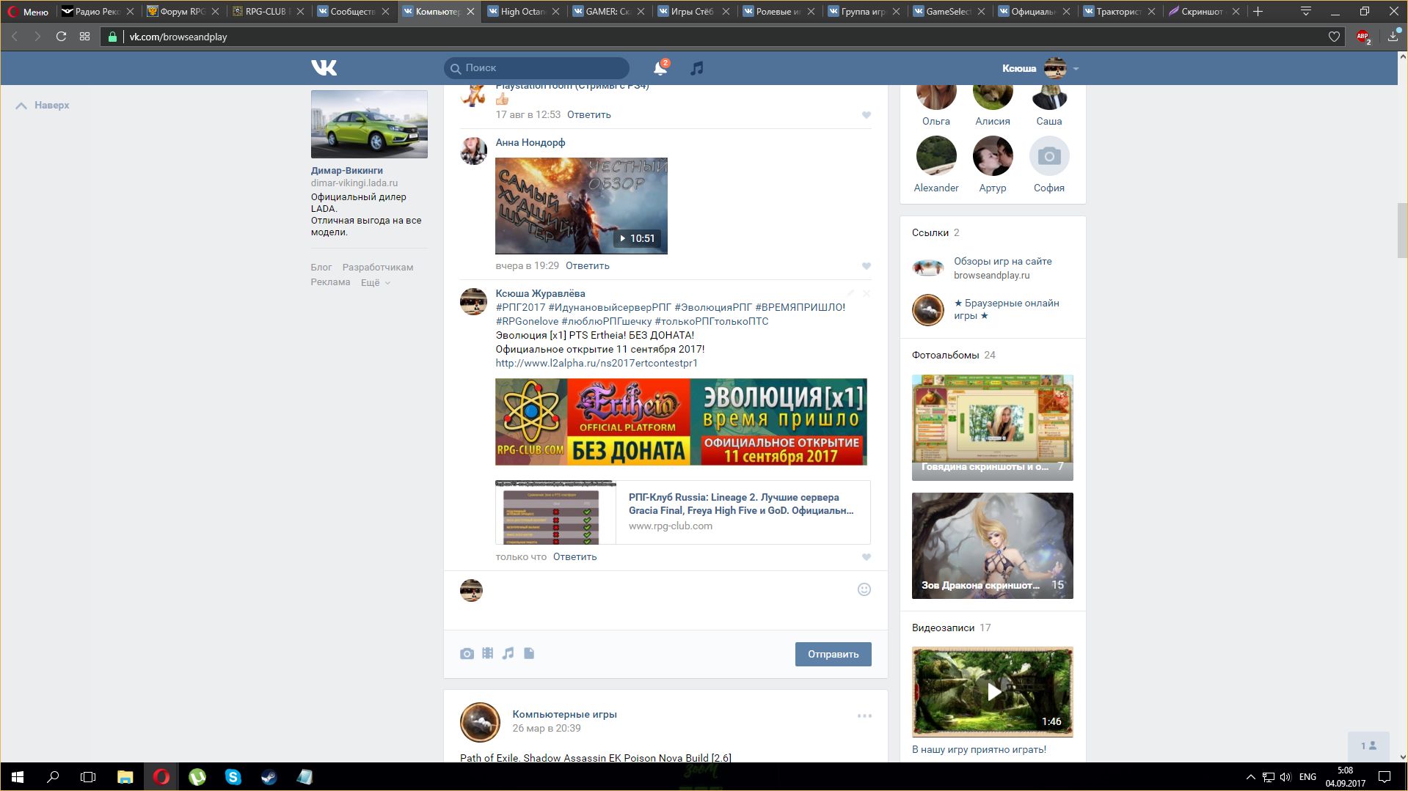Click into the VK Поиск search field
The height and width of the screenshot is (791, 1408).
click(x=536, y=68)
